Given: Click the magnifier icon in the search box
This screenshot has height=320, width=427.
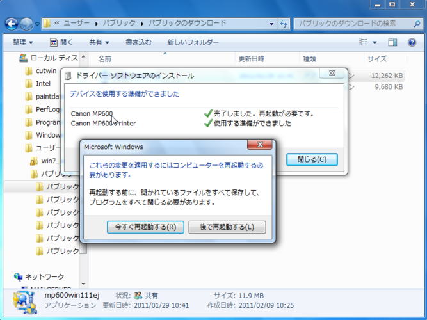Looking at the screenshot, I should pos(417,24).
